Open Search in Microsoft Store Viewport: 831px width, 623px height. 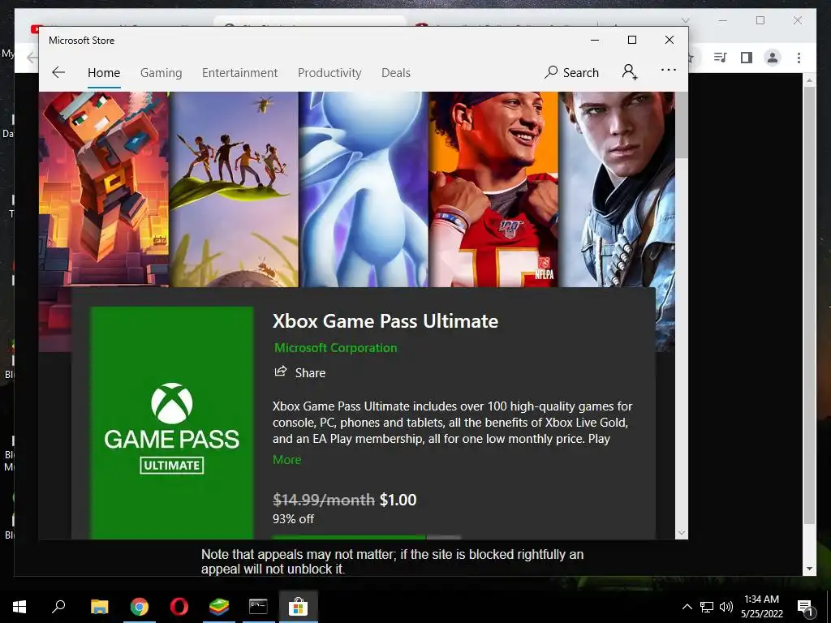pyautogui.click(x=572, y=72)
